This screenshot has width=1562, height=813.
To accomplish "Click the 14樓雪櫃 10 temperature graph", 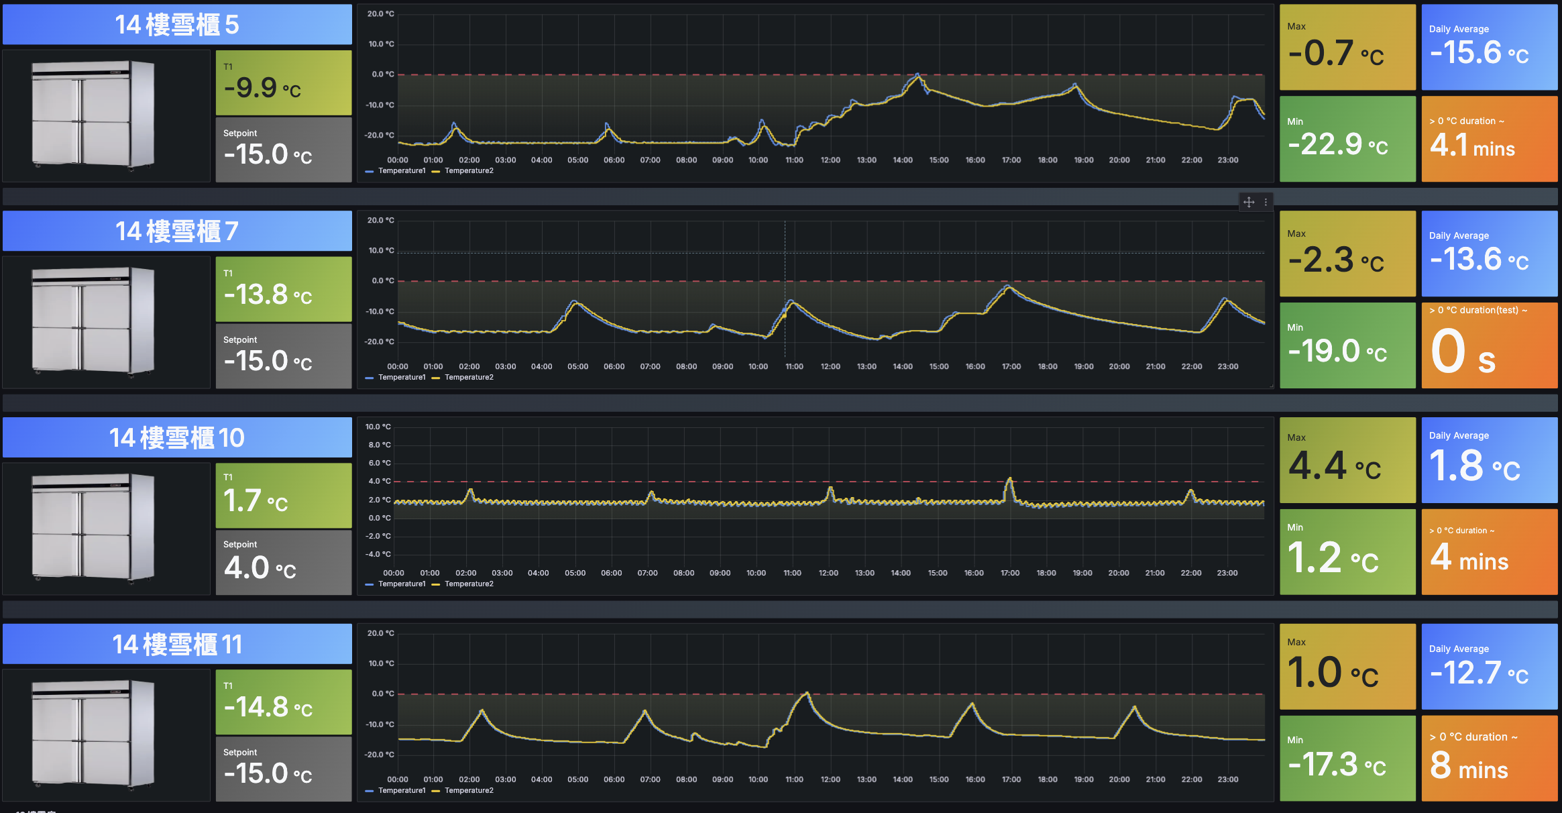I will tap(816, 506).
